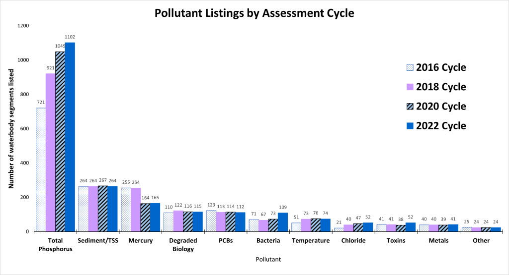Image resolution: width=509 pixels, height=275 pixels.
Task: Select the Sediment/TSS category label
Action: 98,241
